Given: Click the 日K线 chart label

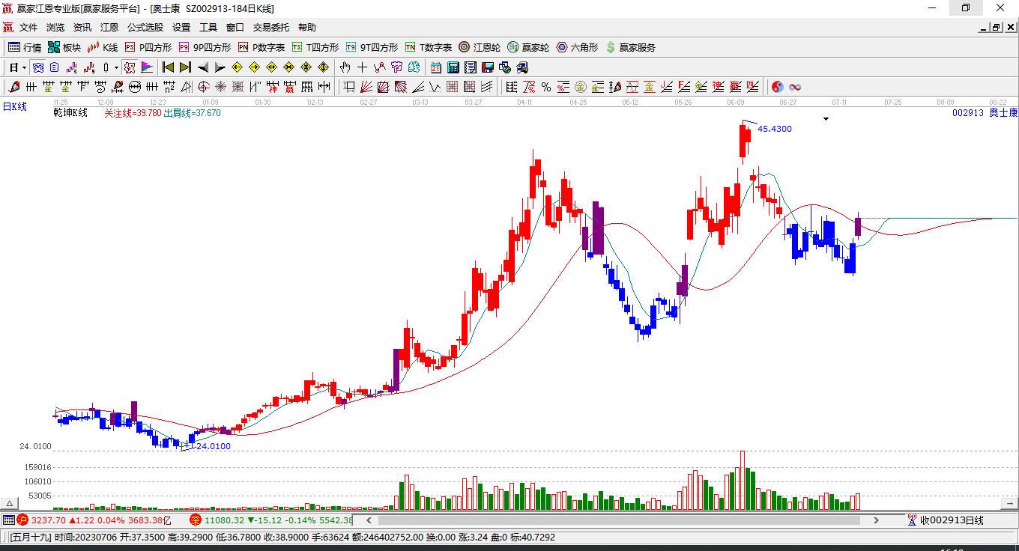Looking at the screenshot, I should (x=14, y=107).
